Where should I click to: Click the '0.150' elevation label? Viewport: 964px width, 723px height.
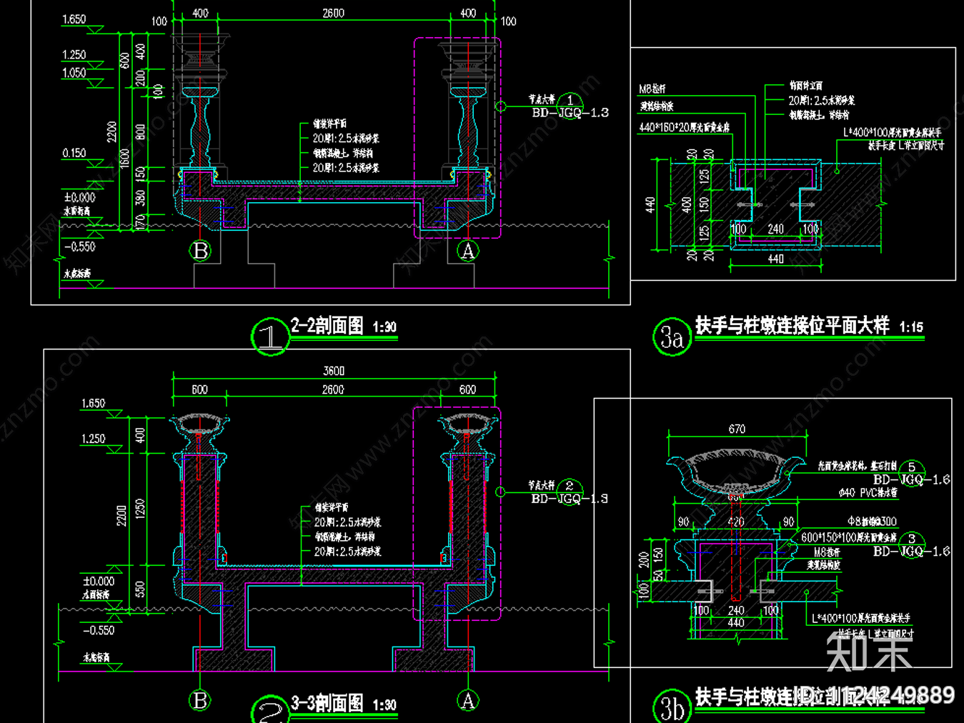tap(74, 153)
